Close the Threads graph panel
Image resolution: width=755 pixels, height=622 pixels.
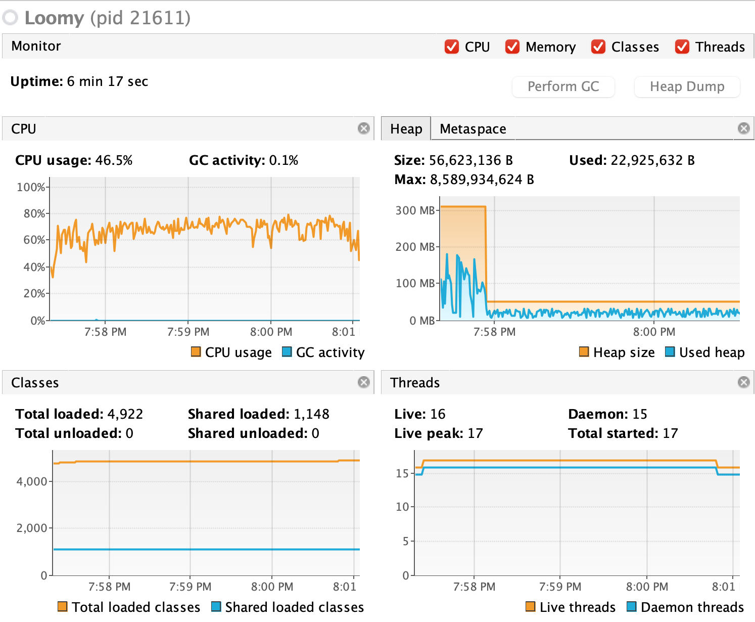click(x=743, y=382)
